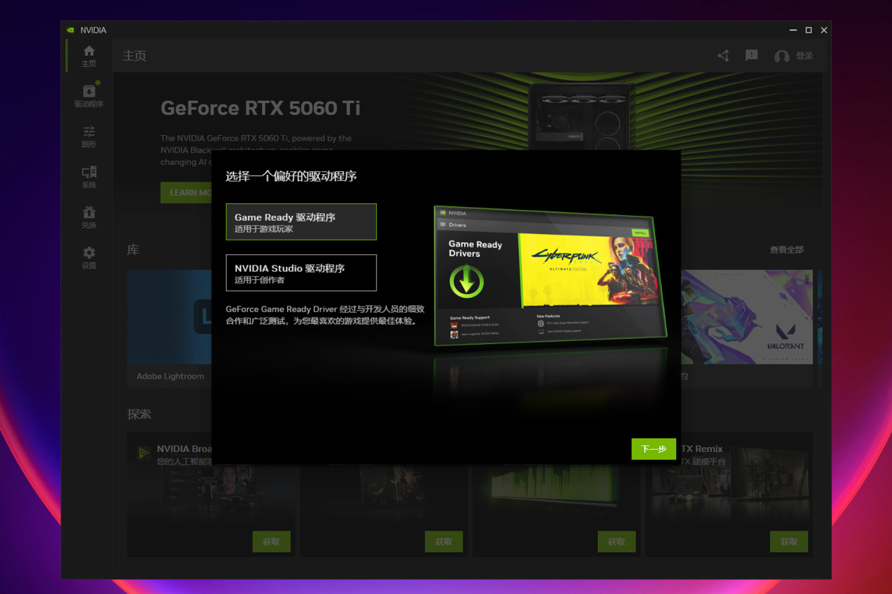Select NVIDIA Studio 驱动程序 option

(x=301, y=273)
